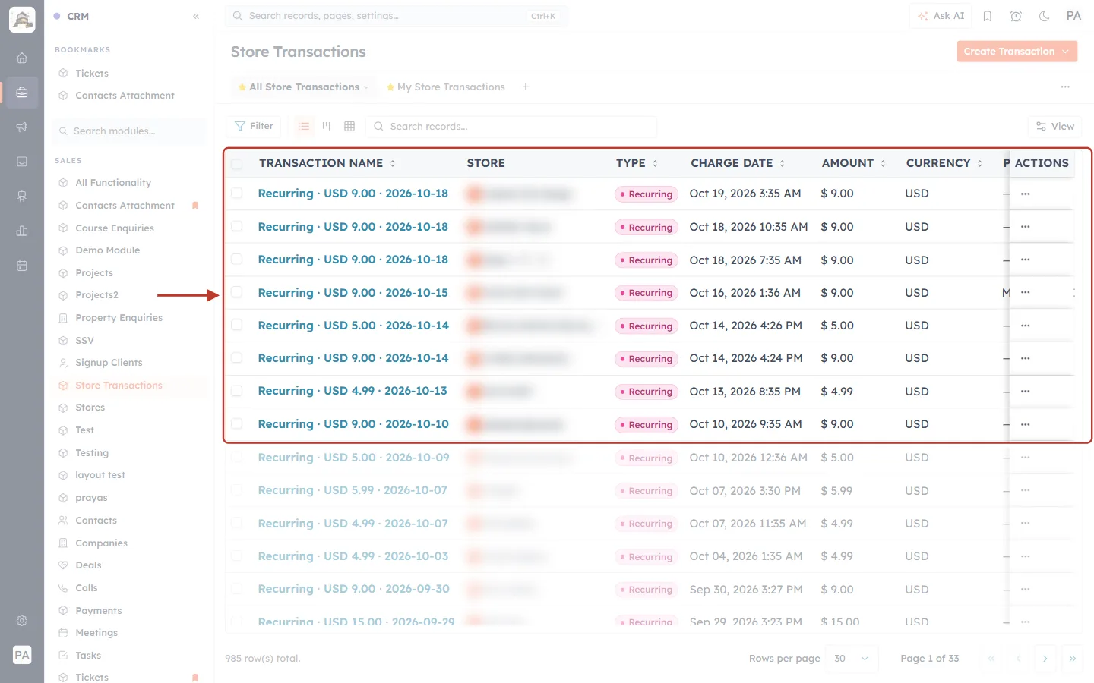Open Property Enquiries module in sidebar

[x=119, y=318]
